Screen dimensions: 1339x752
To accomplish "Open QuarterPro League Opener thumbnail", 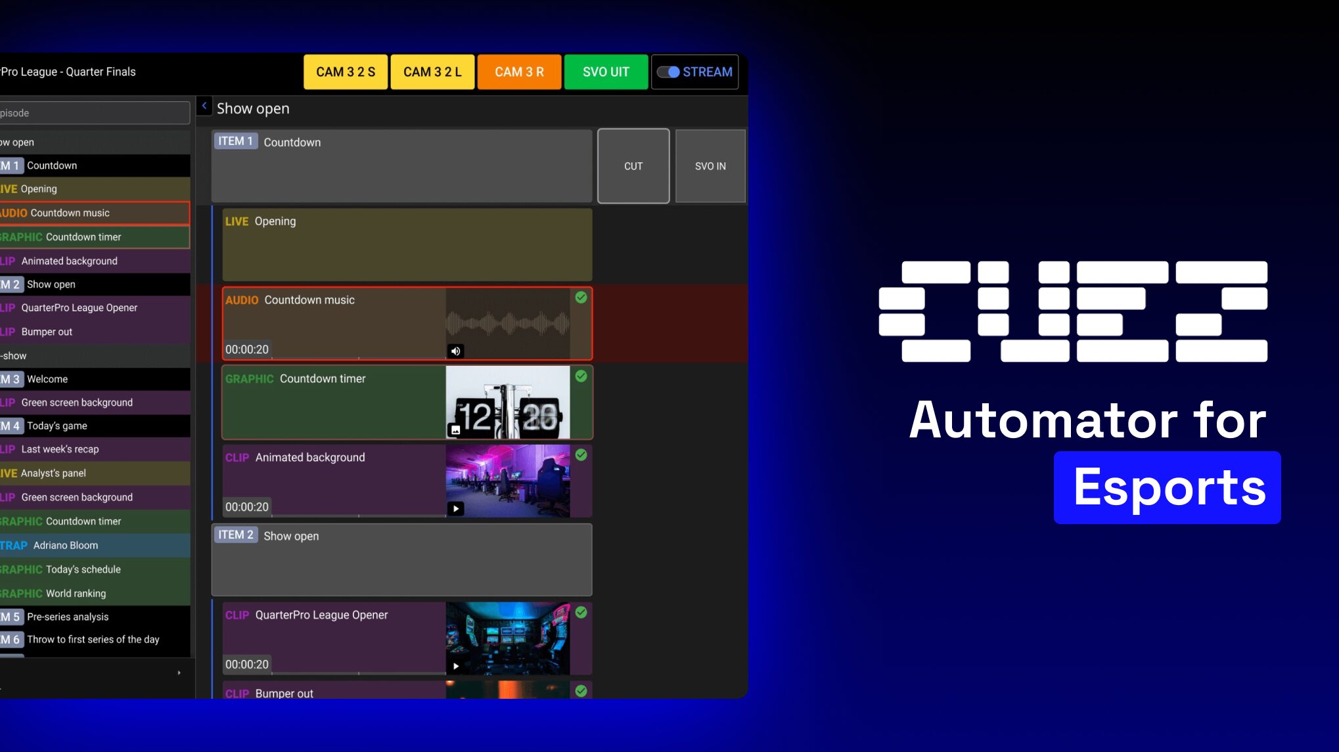I will (x=508, y=638).
